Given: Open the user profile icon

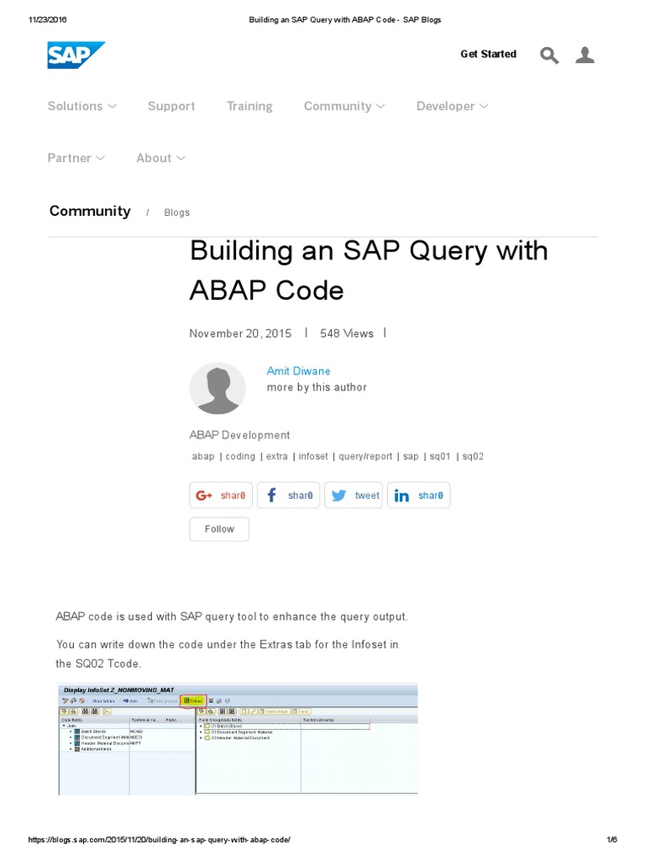Looking at the screenshot, I should (585, 55).
